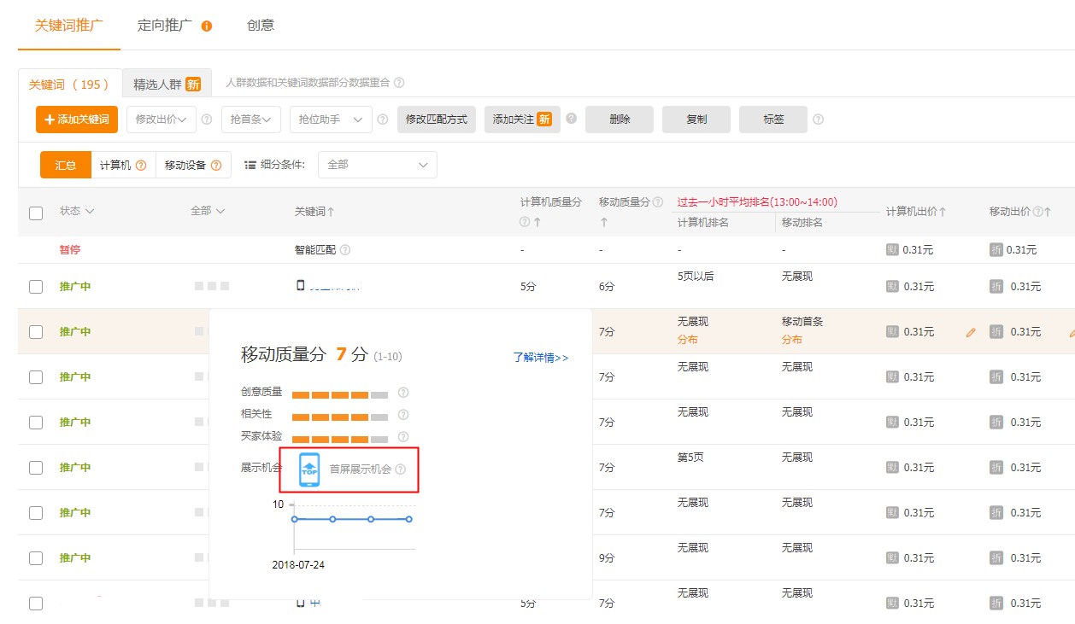1075x624 pixels.
Task: Click help icon next to 智能匹配
Action: click(x=345, y=250)
